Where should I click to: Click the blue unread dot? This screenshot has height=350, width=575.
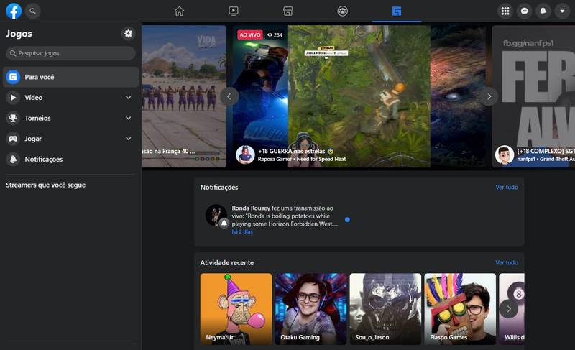pyautogui.click(x=347, y=219)
